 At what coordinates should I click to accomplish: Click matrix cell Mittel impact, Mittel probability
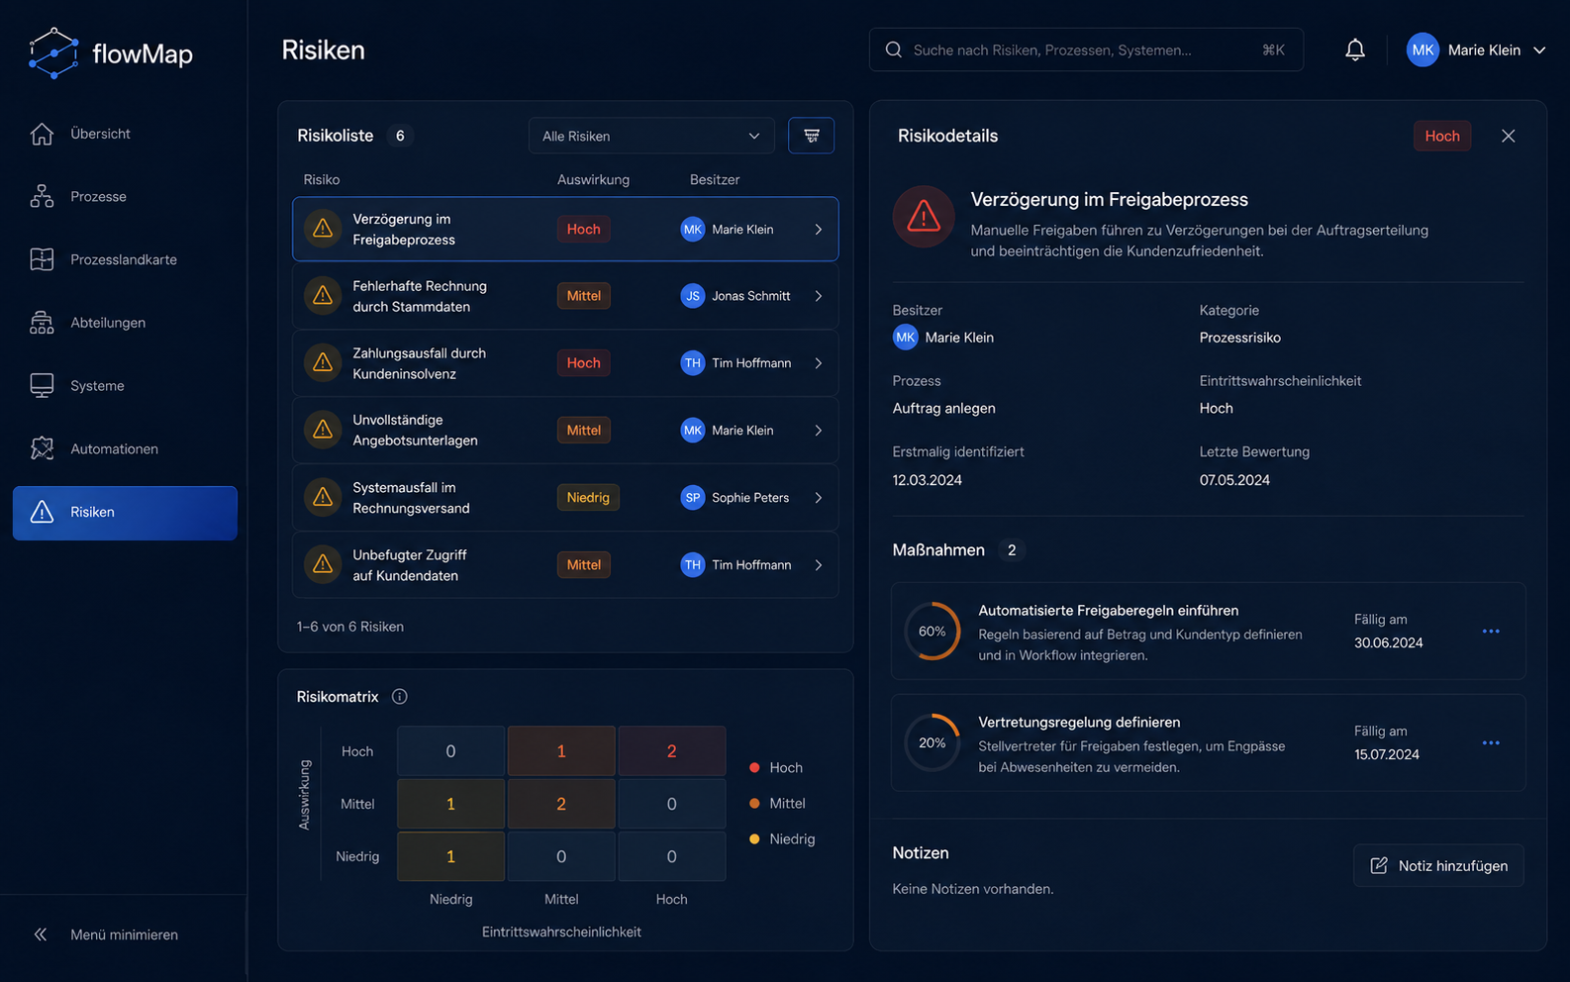561,804
